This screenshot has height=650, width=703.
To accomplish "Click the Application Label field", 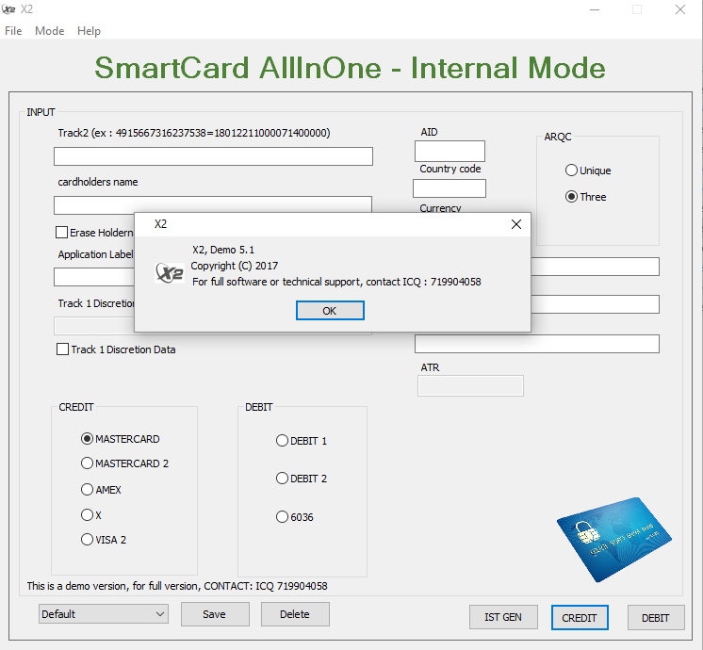I will tap(94, 277).
